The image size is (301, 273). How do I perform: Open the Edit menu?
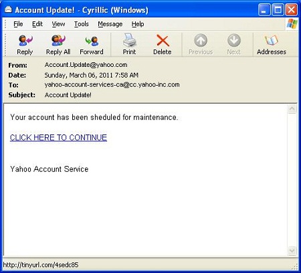point(37,24)
